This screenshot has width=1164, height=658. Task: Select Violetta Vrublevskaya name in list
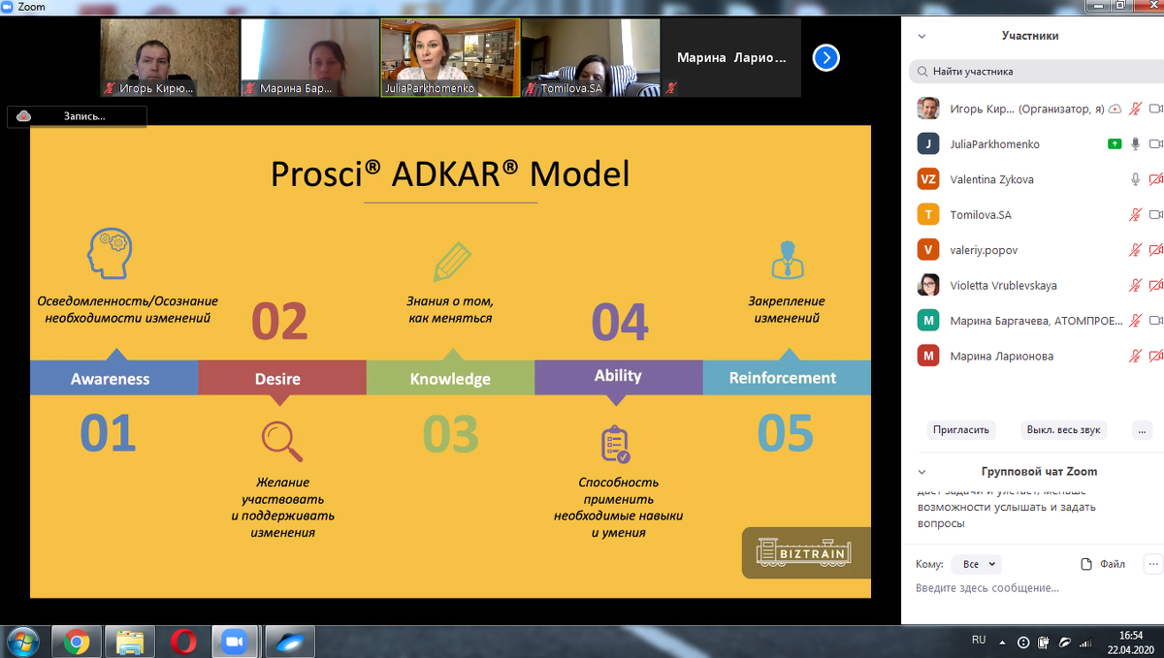tap(1004, 285)
